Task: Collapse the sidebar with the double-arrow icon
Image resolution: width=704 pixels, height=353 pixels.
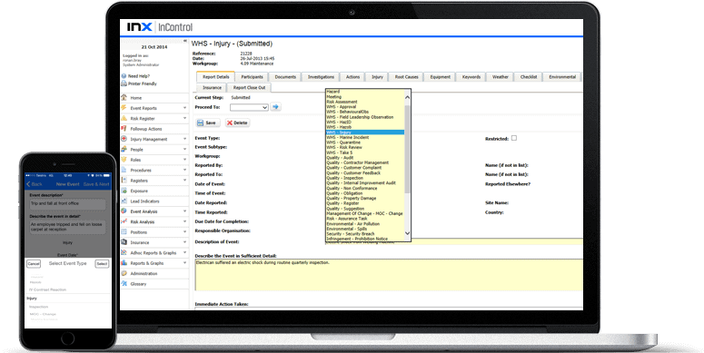Action: tap(185, 41)
